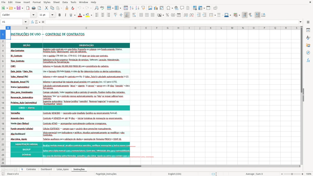Open the Format menu
Image resolution: width=313 pixels, height=176 pixels.
37,2
